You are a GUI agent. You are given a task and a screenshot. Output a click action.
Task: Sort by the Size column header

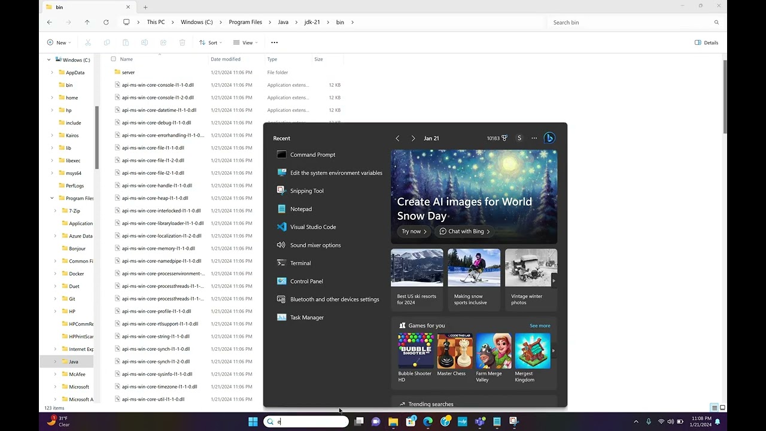(318, 59)
